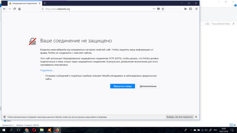Open Explorer help question mark icon
This screenshot has height=133, width=237.
[236, 5]
